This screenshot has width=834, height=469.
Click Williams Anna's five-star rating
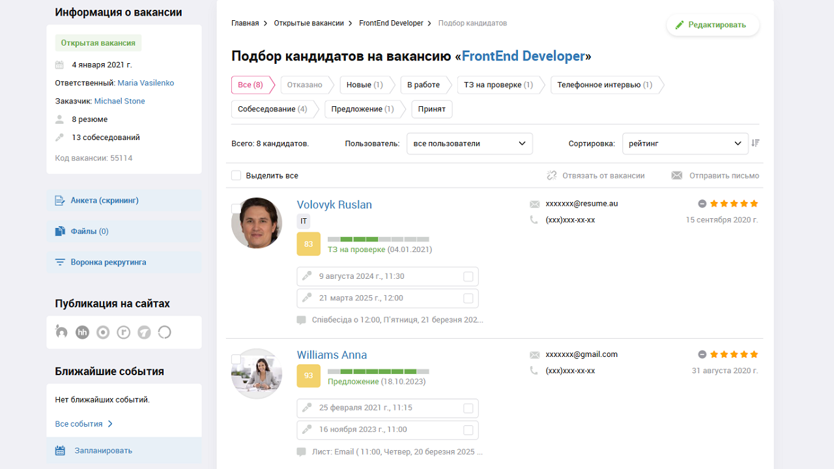(734, 355)
